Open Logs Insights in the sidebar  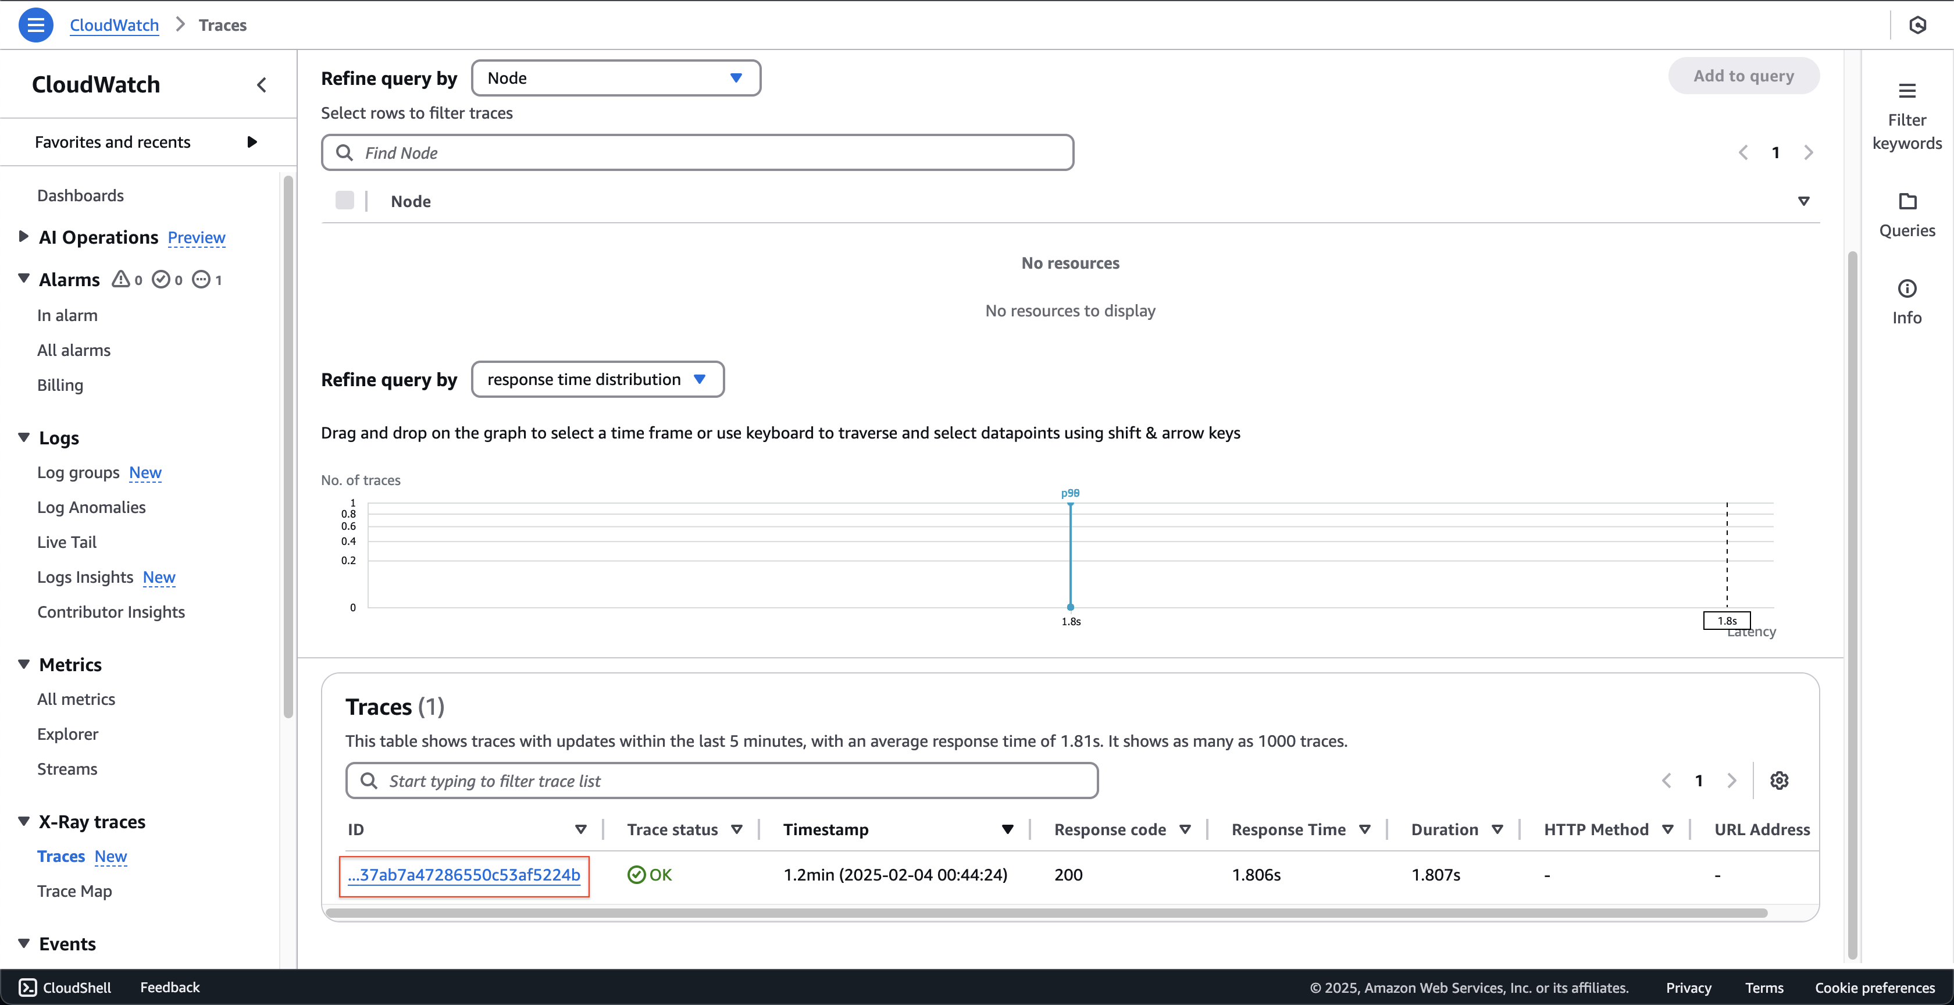(85, 577)
